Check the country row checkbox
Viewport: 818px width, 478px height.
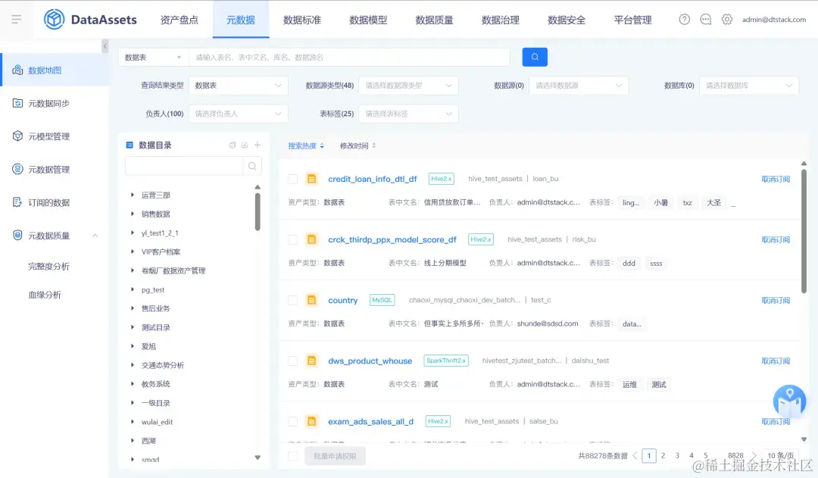point(292,300)
